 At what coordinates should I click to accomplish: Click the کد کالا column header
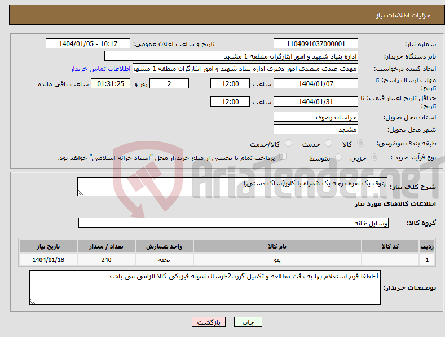(390, 246)
